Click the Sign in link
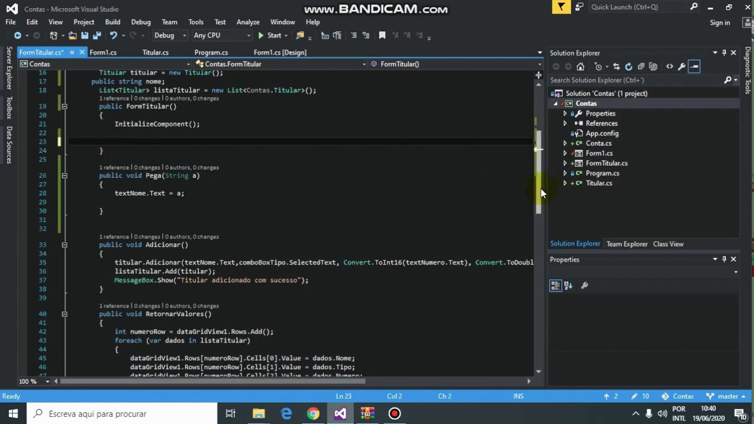 [720, 22]
